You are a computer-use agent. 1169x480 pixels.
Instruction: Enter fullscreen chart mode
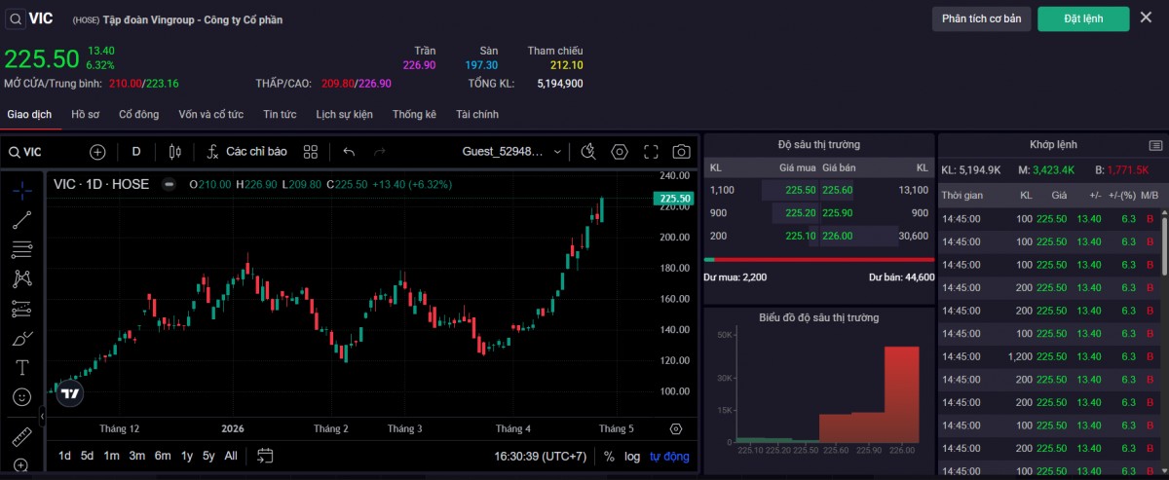(651, 152)
